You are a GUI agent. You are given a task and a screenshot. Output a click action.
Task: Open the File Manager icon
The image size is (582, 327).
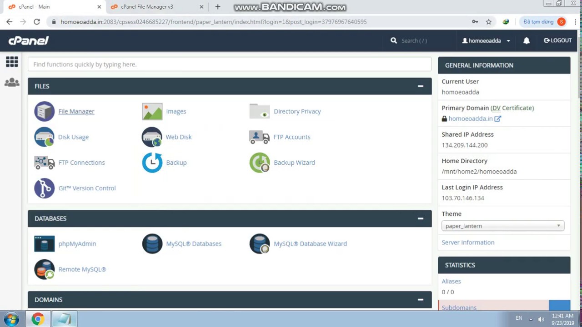[44, 111]
